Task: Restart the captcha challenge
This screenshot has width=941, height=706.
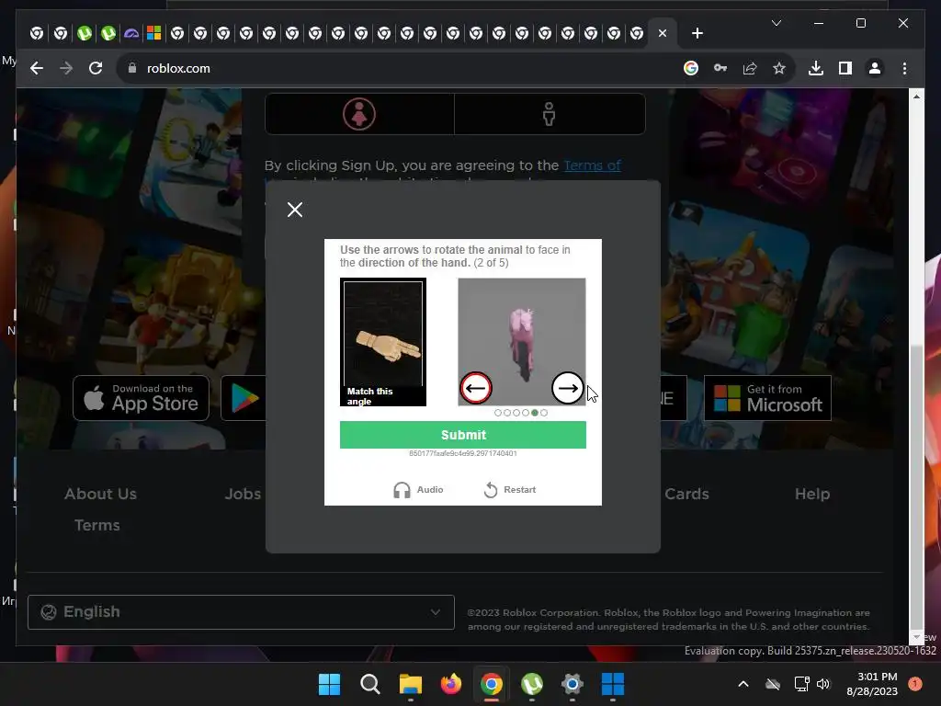Action: coord(509,490)
